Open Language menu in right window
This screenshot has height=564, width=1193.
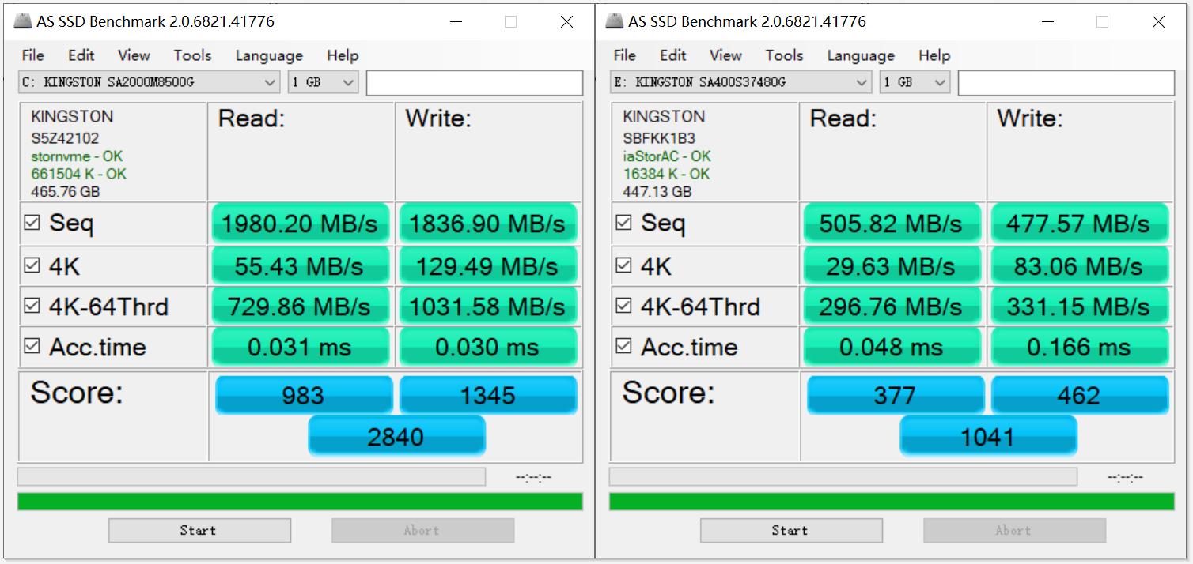coord(860,55)
